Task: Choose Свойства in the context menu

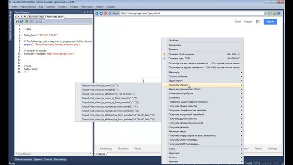Action: (x=202, y=40)
